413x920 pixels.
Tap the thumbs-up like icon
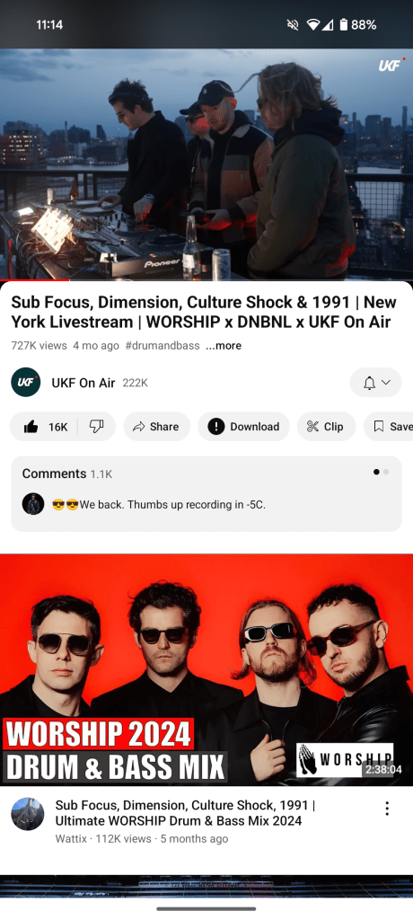click(31, 427)
